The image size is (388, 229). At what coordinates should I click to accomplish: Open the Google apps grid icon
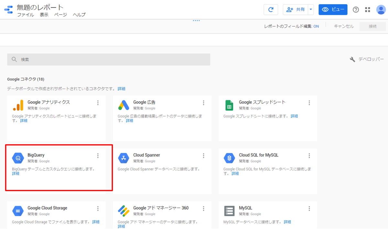pyautogui.click(x=368, y=9)
